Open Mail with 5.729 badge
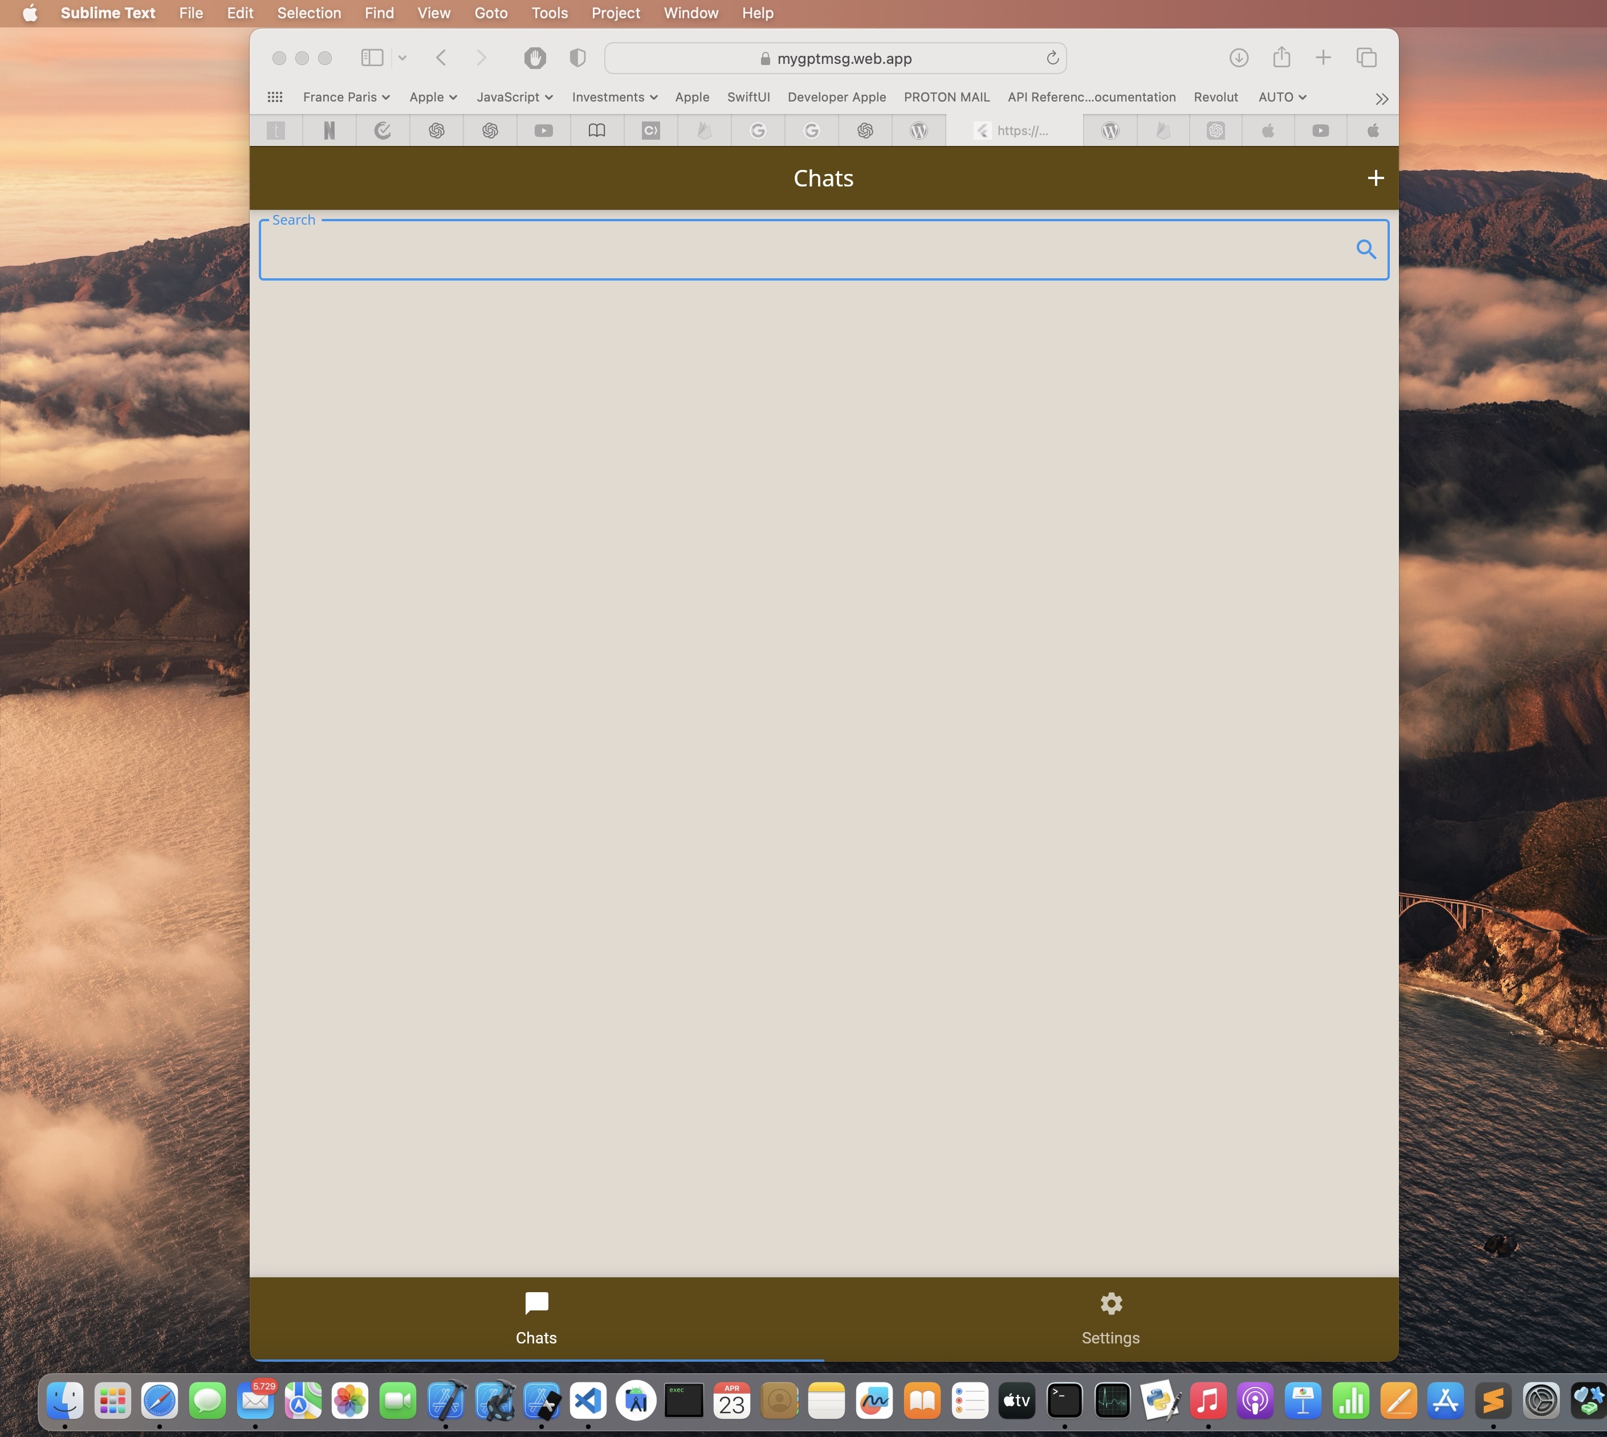 (255, 1401)
